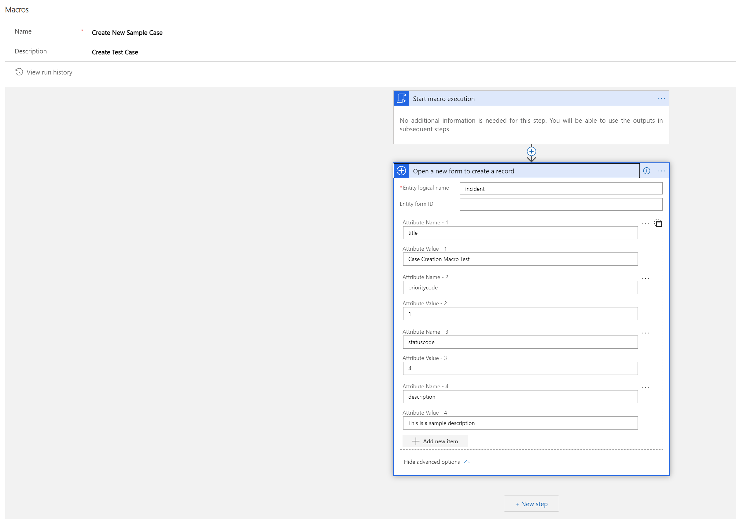Image resolution: width=736 pixels, height=519 pixels.
Task: Click the Entity form ID field
Action: tap(561, 204)
